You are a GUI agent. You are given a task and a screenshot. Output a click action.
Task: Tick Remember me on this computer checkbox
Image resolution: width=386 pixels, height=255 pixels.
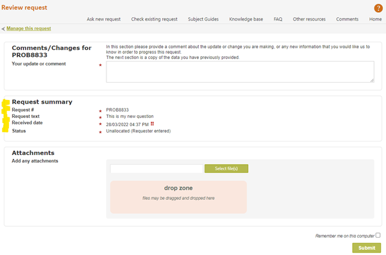378,235
